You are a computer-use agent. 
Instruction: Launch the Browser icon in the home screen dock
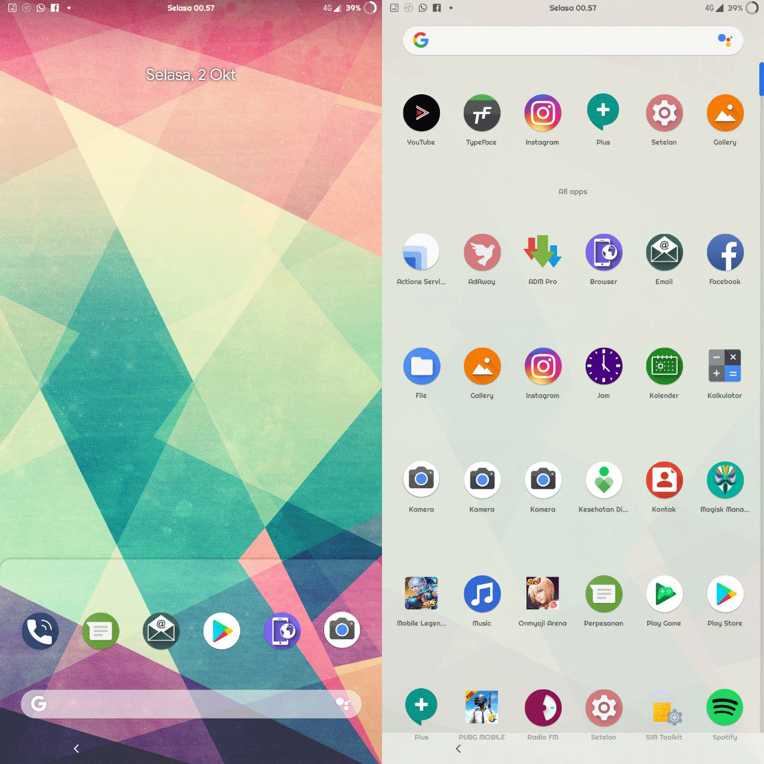click(x=282, y=631)
